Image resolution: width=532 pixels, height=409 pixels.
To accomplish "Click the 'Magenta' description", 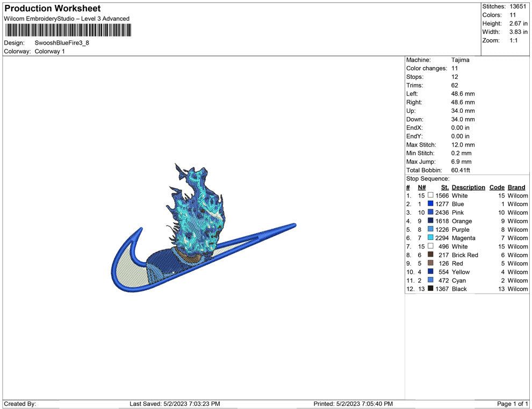I will tap(463, 238).
